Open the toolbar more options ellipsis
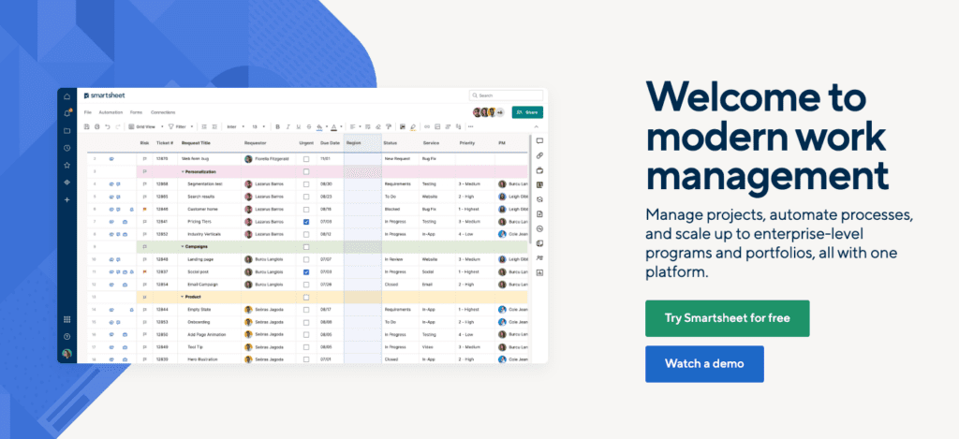959x439 pixels. pos(470,126)
